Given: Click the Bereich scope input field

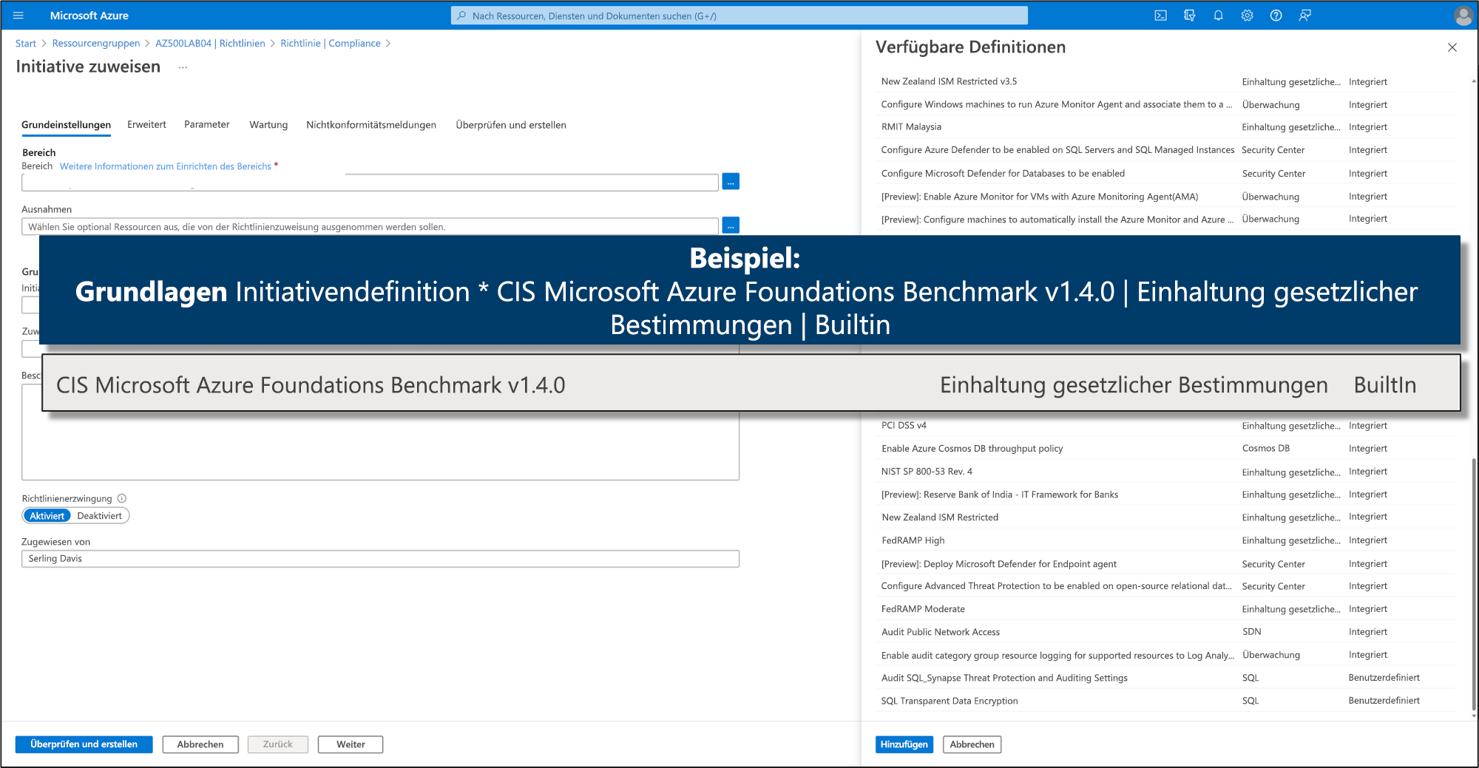Looking at the screenshot, I should point(370,182).
